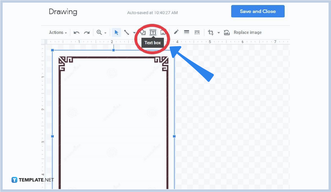Open the Border weight options
Viewport: 331px width, 192px height.
pyautogui.click(x=186, y=32)
